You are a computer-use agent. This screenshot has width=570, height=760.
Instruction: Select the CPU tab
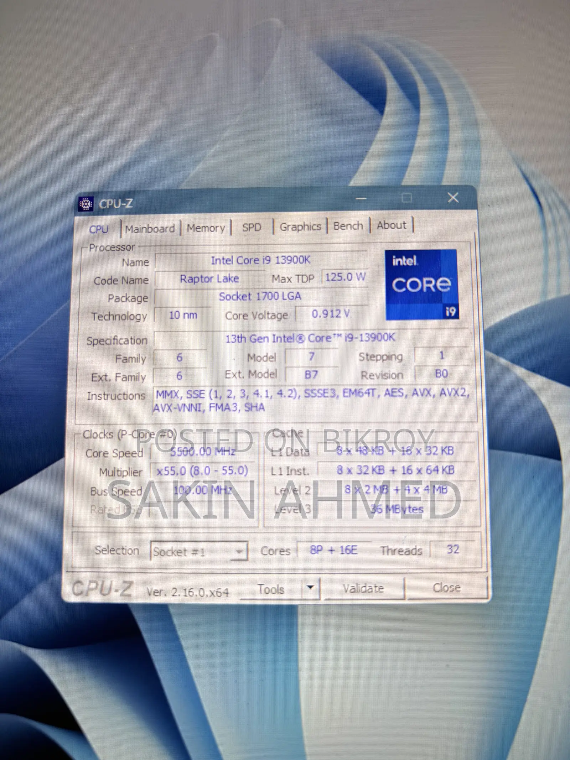(x=99, y=229)
